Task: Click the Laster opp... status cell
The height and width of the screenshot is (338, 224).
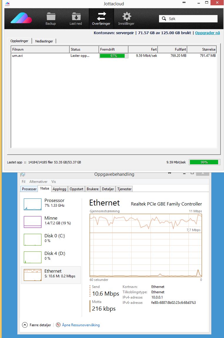Action: point(80,56)
